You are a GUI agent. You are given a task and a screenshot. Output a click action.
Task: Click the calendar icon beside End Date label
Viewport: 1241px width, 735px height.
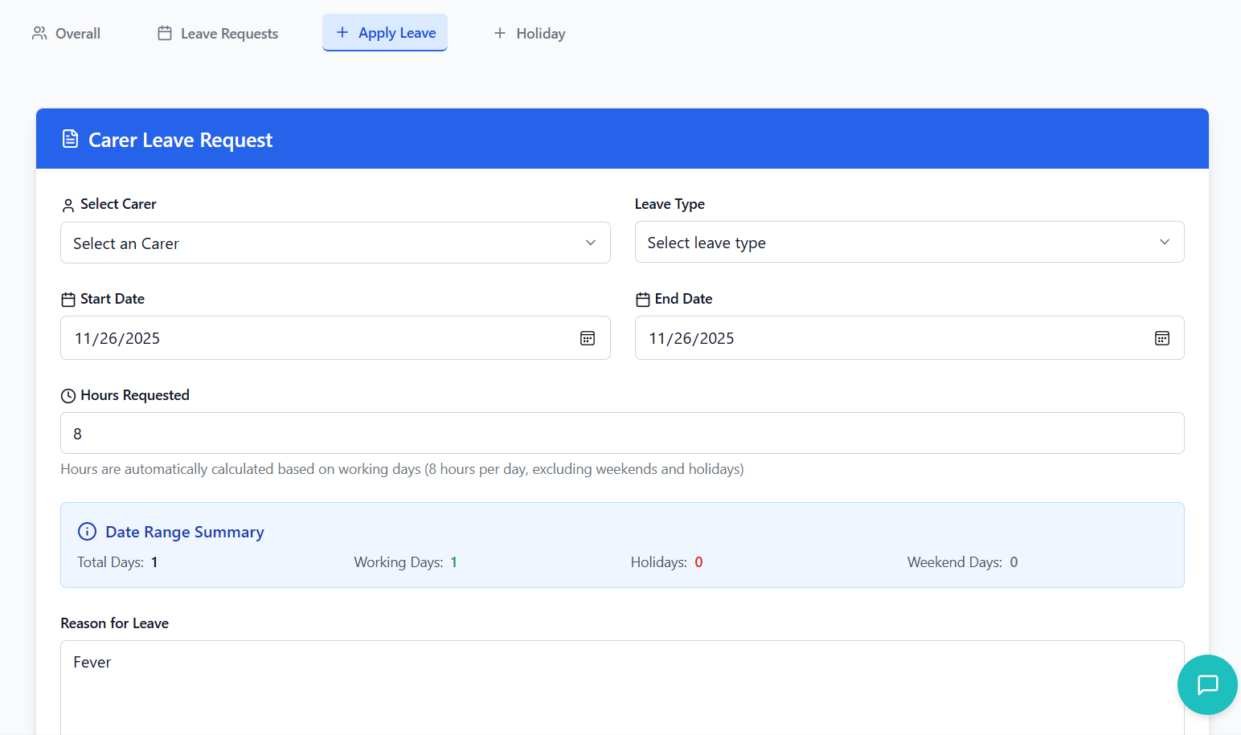pyautogui.click(x=643, y=300)
